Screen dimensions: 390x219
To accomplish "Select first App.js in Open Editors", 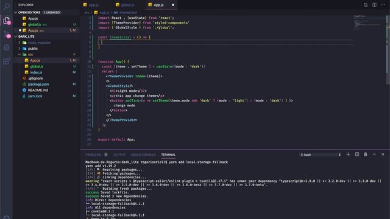I will 33,18.
